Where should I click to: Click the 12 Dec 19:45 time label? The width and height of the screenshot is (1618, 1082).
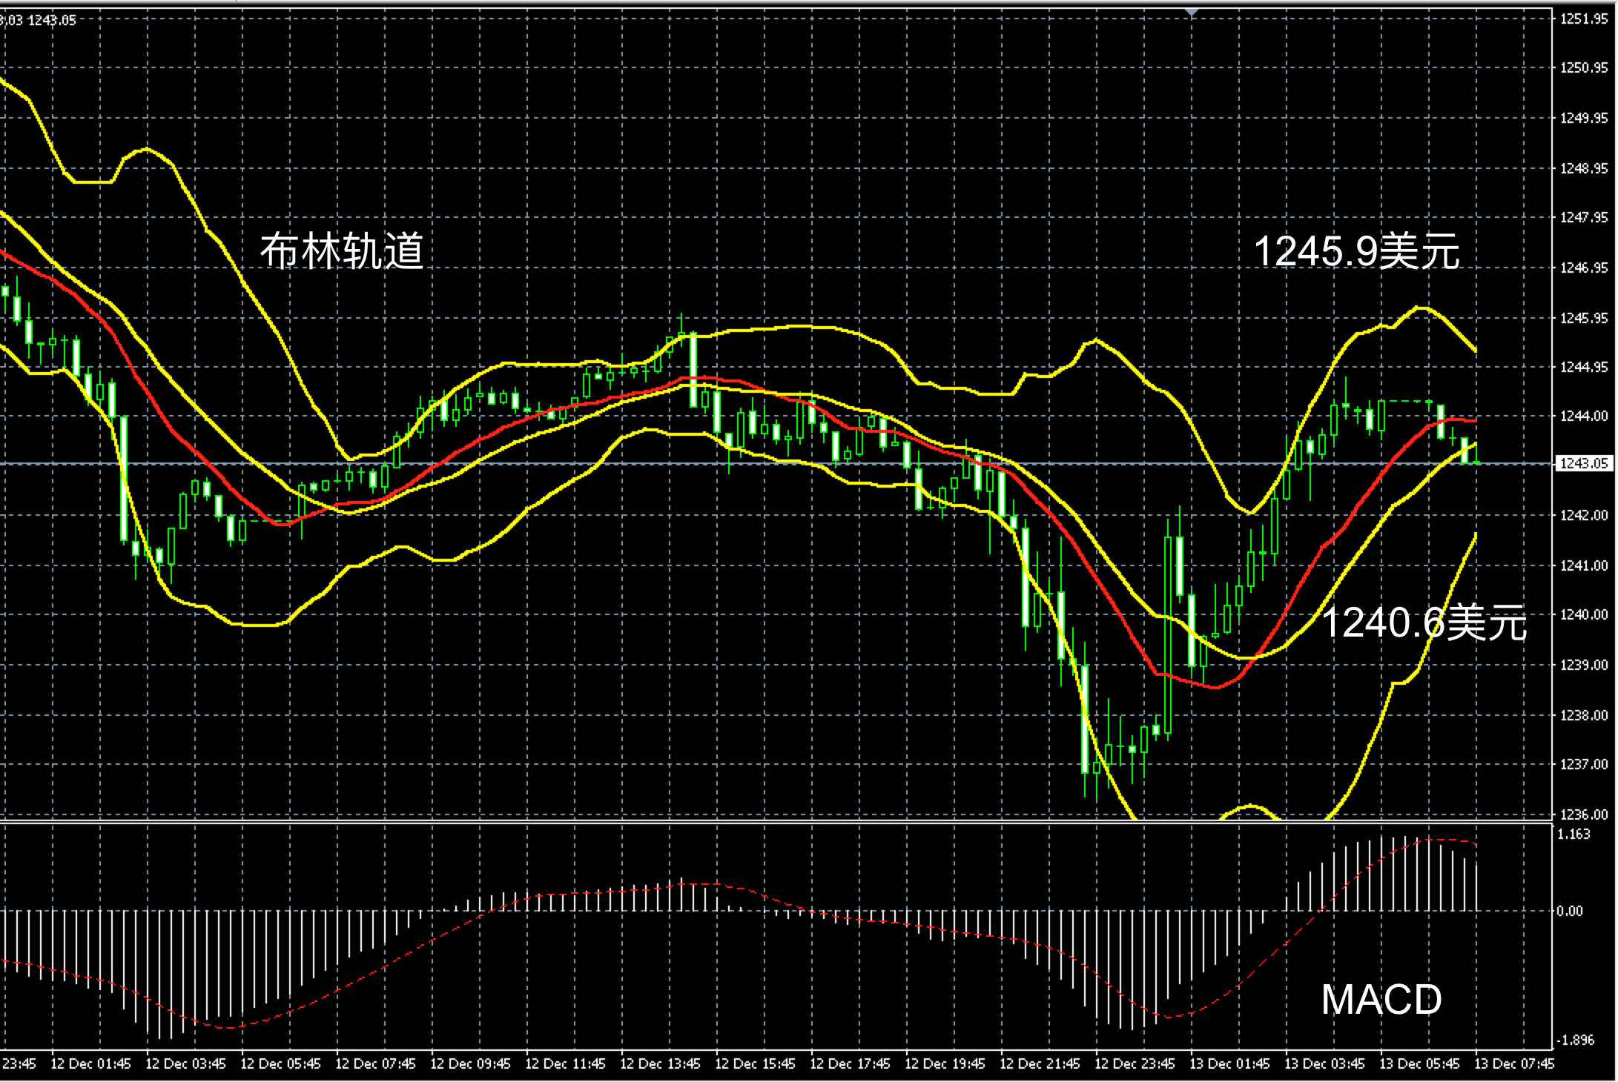(x=945, y=1064)
